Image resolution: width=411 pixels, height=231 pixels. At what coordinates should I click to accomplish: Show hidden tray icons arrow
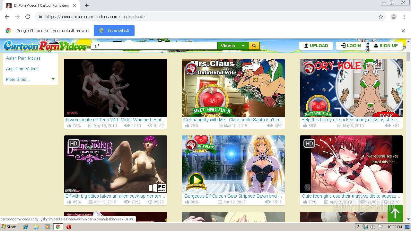(358, 227)
